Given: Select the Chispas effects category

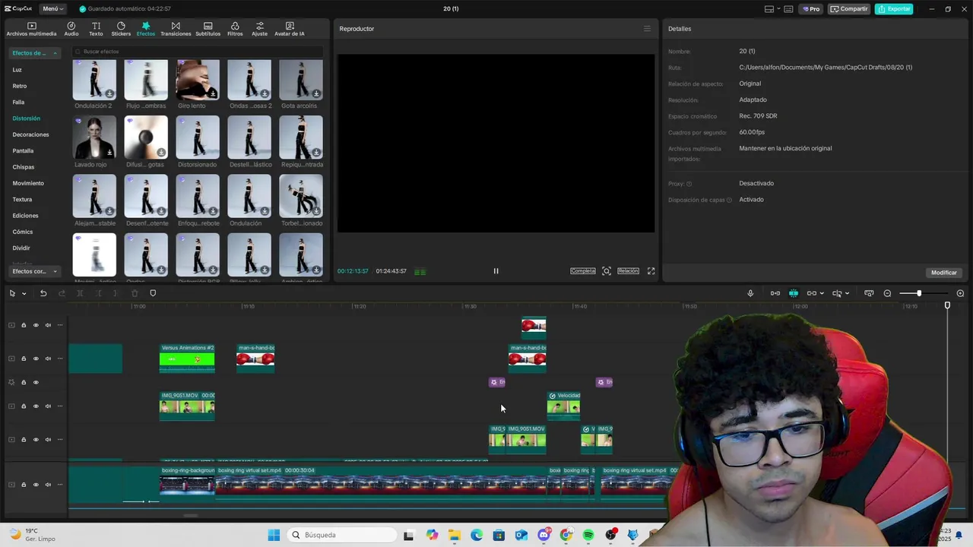Looking at the screenshot, I should (x=23, y=167).
